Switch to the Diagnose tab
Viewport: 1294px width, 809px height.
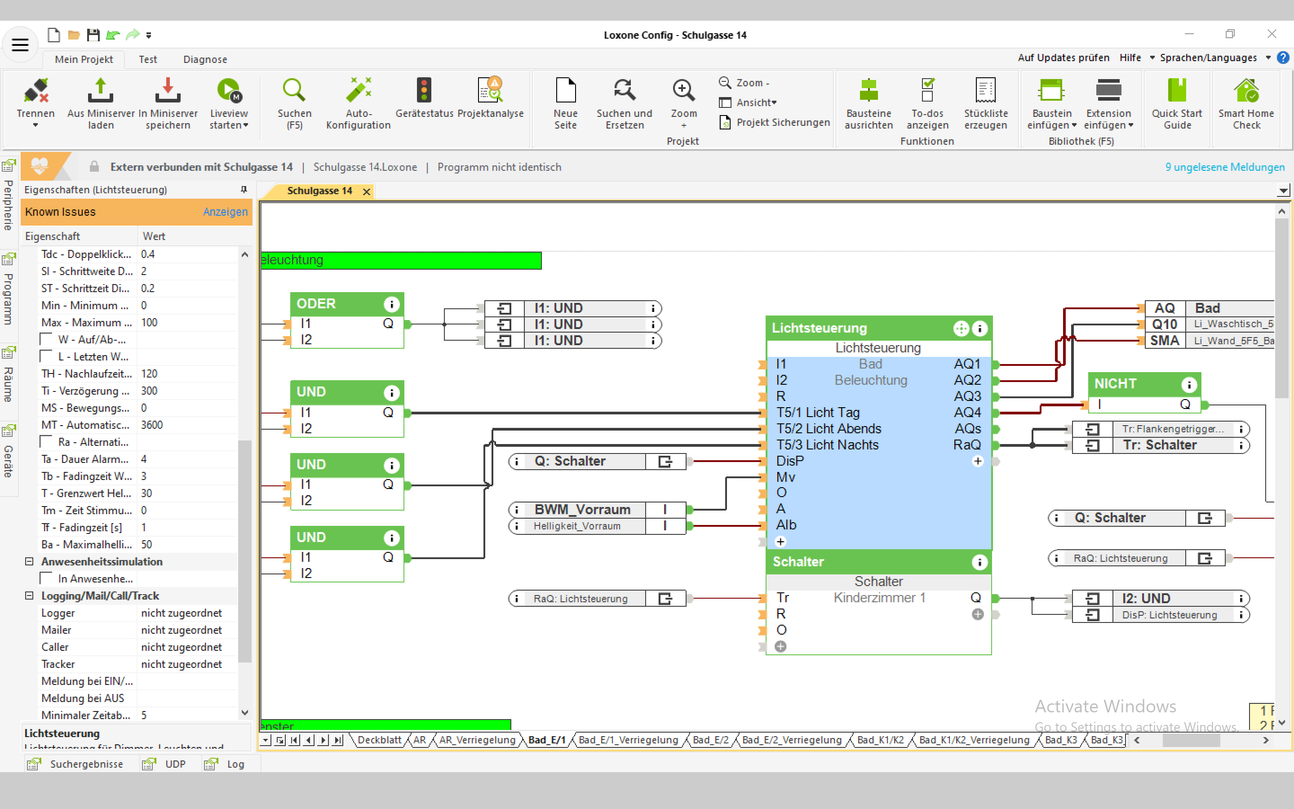[x=205, y=59]
